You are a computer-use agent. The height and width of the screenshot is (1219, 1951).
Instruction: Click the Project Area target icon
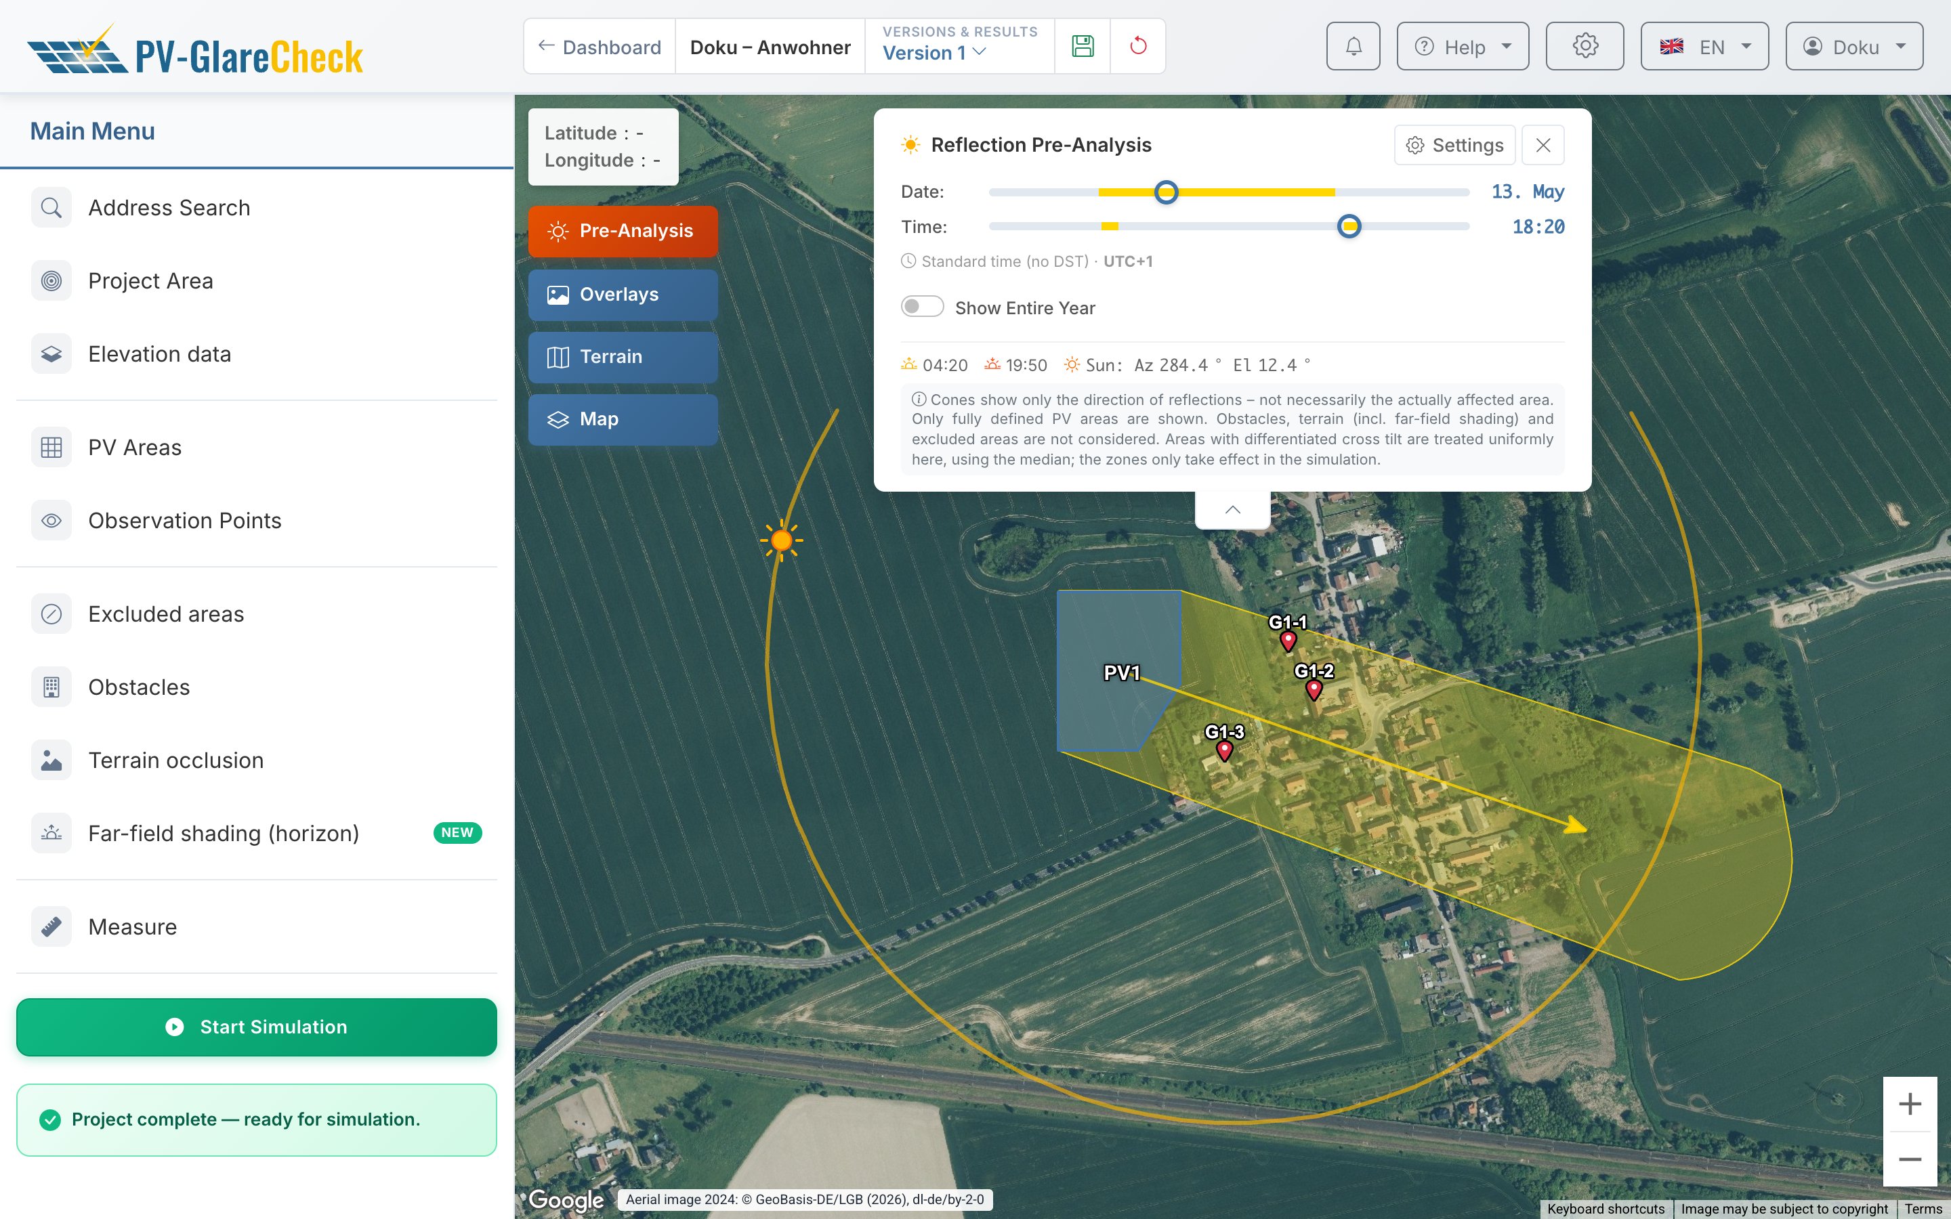click(51, 280)
